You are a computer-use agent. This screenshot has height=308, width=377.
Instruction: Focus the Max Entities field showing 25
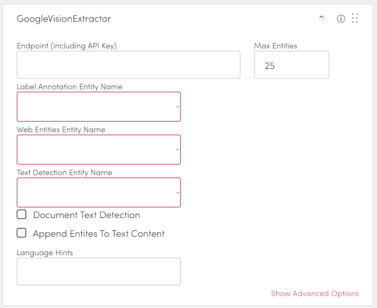coord(292,65)
